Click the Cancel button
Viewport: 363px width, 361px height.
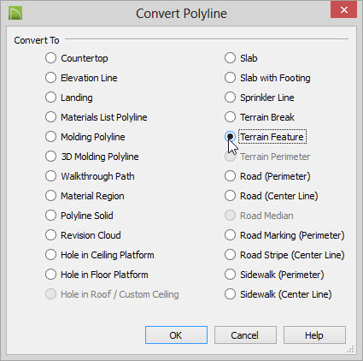click(x=245, y=335)
